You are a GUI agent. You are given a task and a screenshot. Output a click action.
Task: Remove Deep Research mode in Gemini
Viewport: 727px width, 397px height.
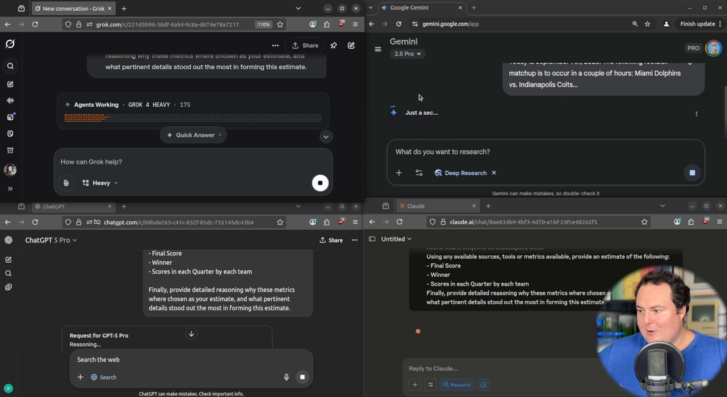click(x=494, y=173)
